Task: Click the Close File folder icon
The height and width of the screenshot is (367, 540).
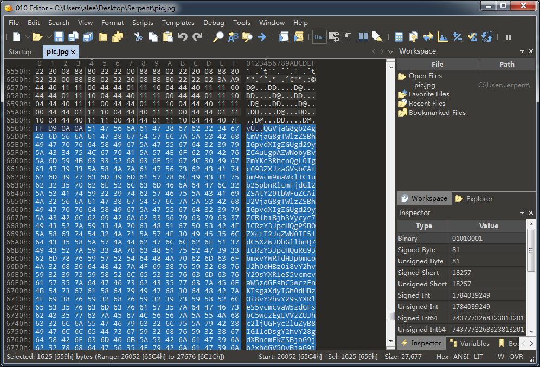Action: (x=103, y=37)
